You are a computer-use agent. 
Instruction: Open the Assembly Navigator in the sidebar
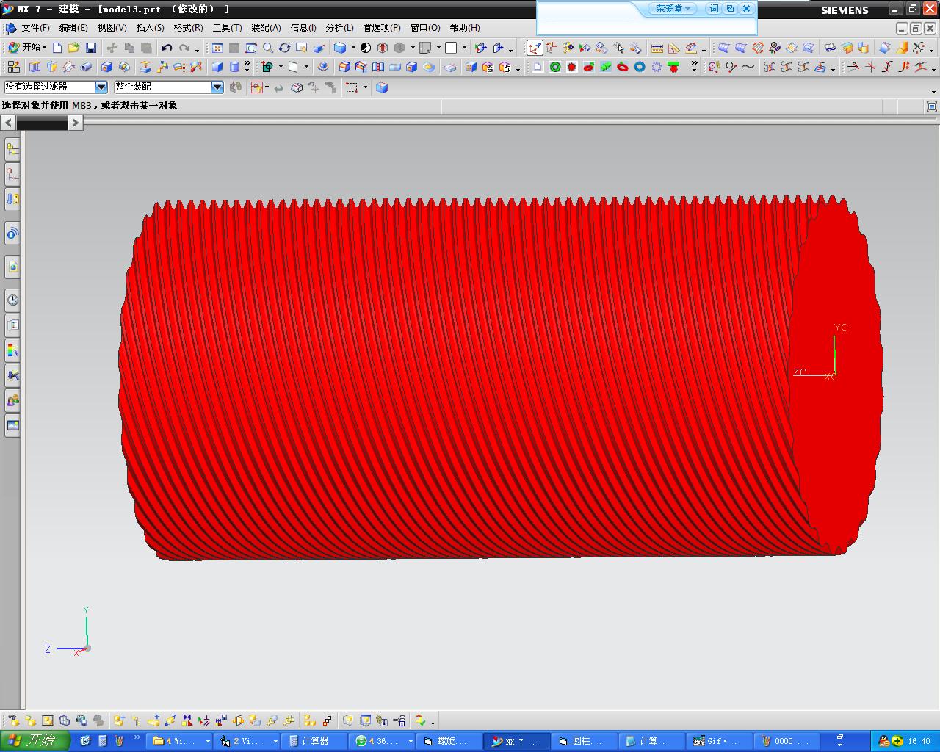[x=12, y=150]
